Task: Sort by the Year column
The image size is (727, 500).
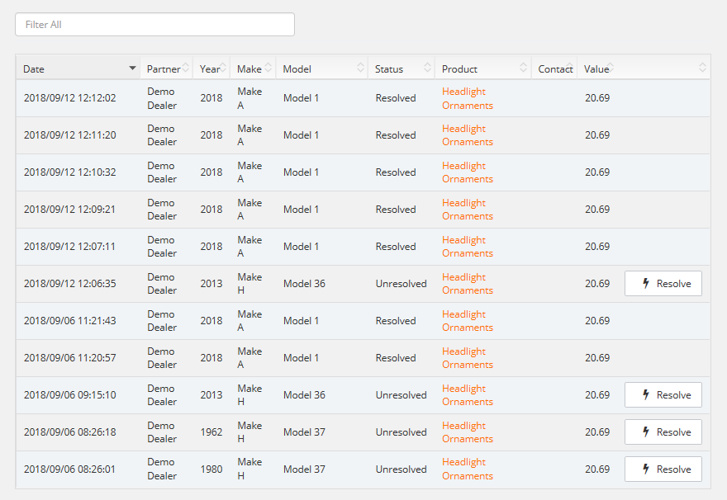Action: coord(211,68)
